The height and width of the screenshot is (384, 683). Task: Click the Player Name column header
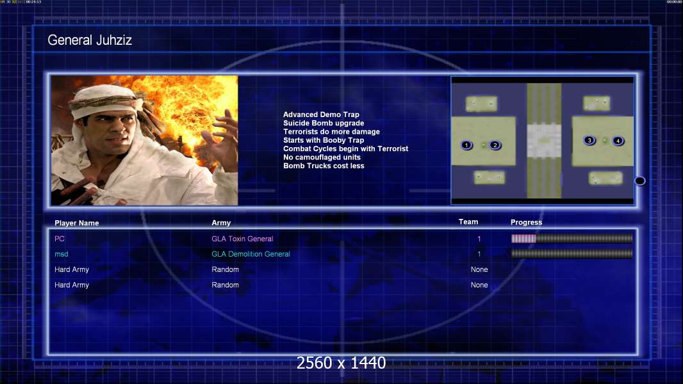click(77, 223)
